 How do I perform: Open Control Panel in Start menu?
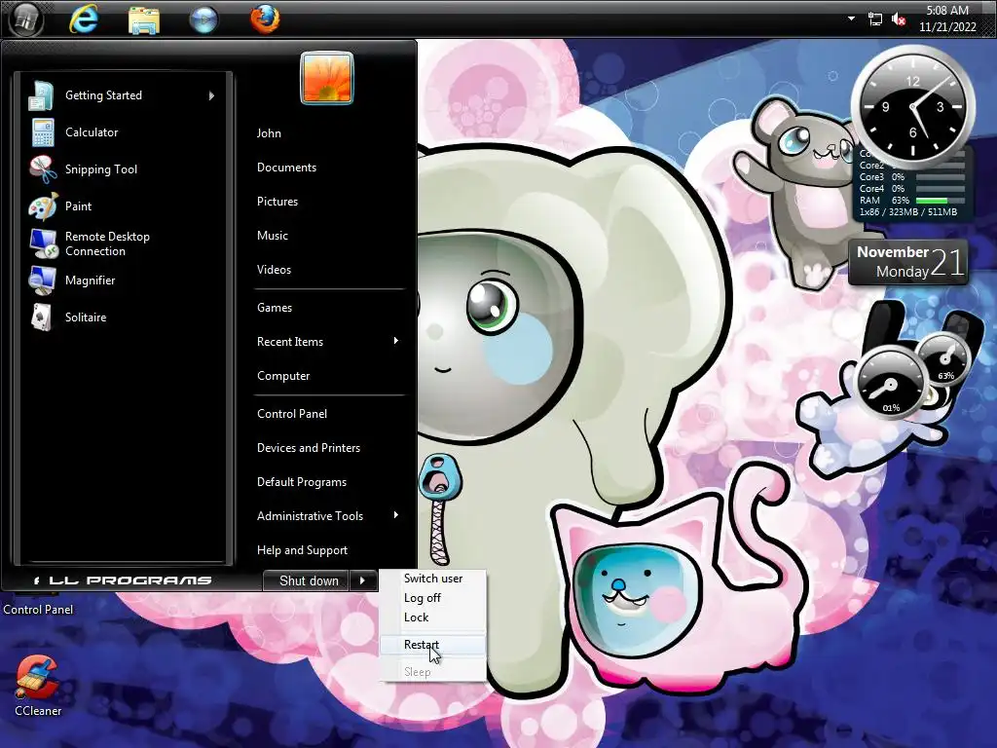[292, 413]
